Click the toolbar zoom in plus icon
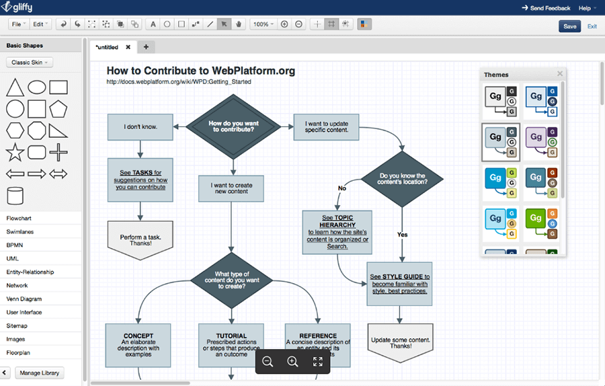 click(x=284, y=24)
